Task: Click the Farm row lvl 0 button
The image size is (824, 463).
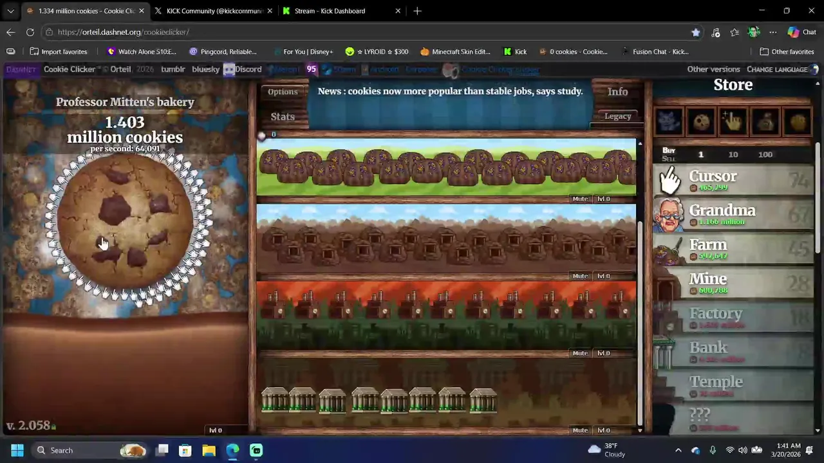Action: click(x=603, y=199)
